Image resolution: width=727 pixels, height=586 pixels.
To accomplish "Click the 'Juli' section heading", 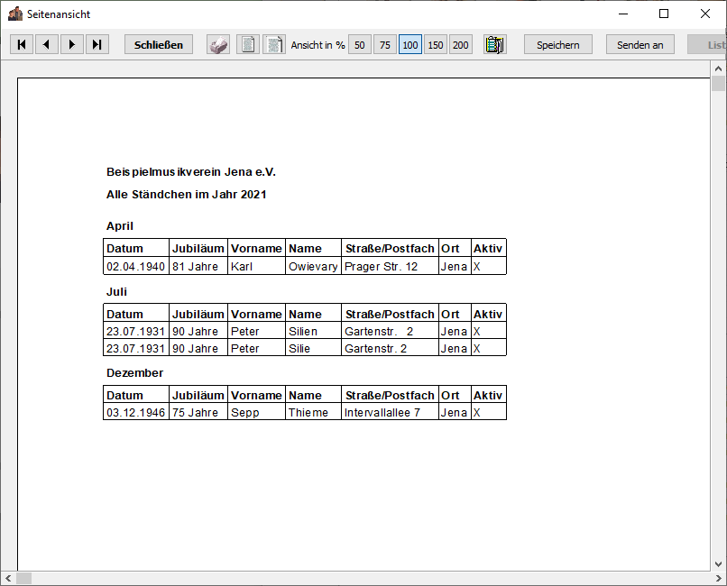I will click(116, 292).
